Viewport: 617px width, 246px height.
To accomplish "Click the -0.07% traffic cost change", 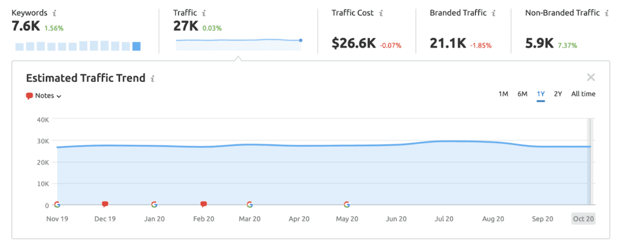I will 390,46.
